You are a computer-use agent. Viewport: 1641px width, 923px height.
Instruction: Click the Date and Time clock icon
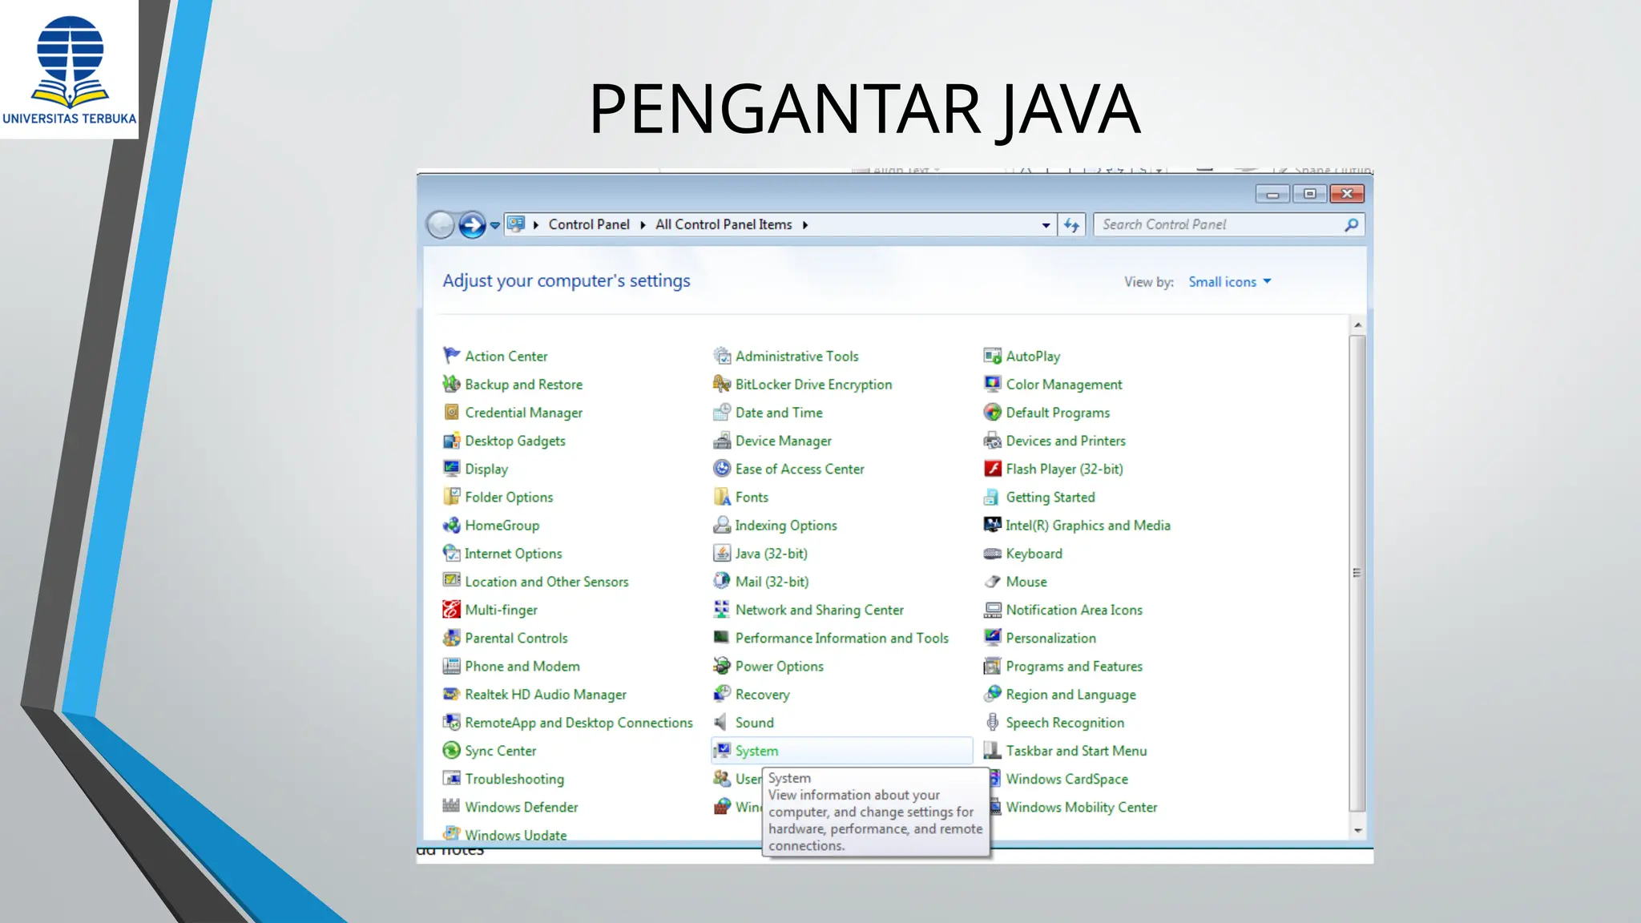coord(722,412)
